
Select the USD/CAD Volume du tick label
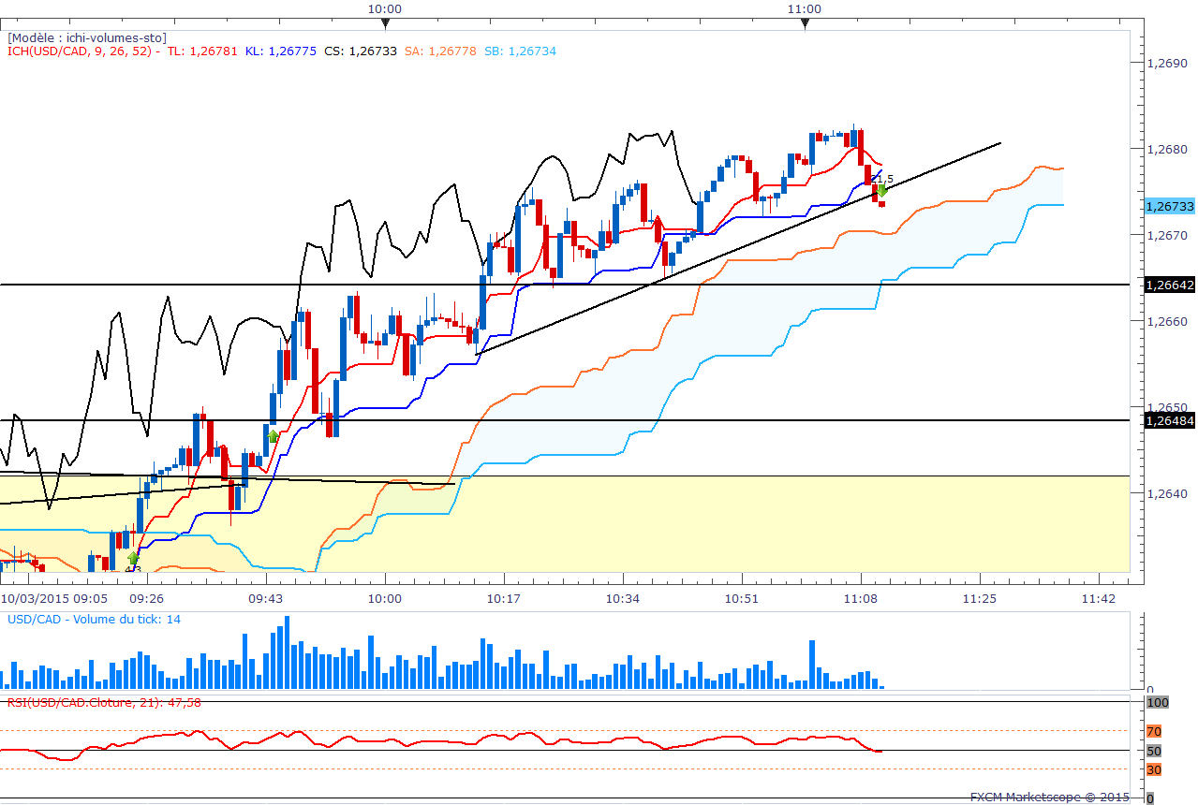(95, 620)
